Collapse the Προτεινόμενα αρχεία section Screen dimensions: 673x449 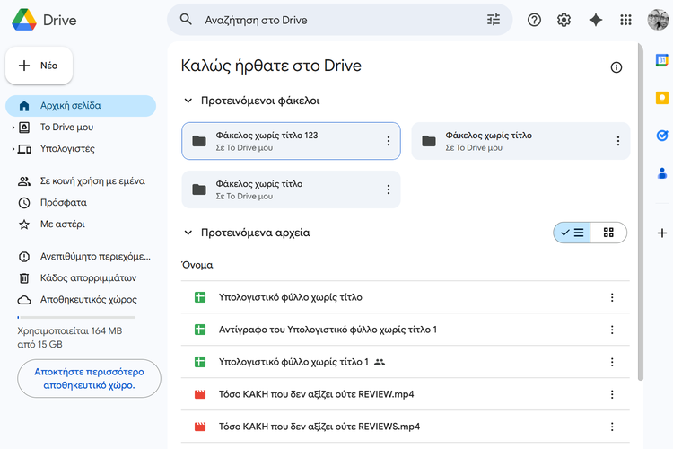point(188,233)
